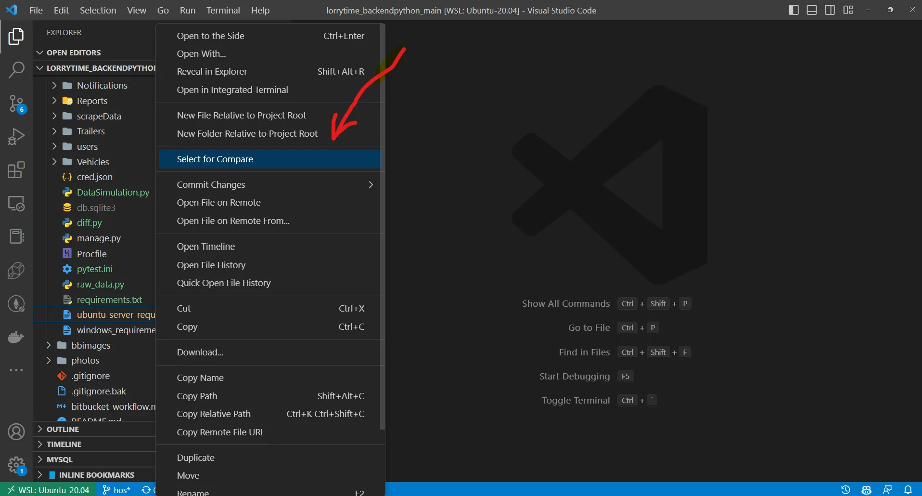922x496 pixels.
Task: Open Customize Layout icon in title bar
Action: [848, 10]
